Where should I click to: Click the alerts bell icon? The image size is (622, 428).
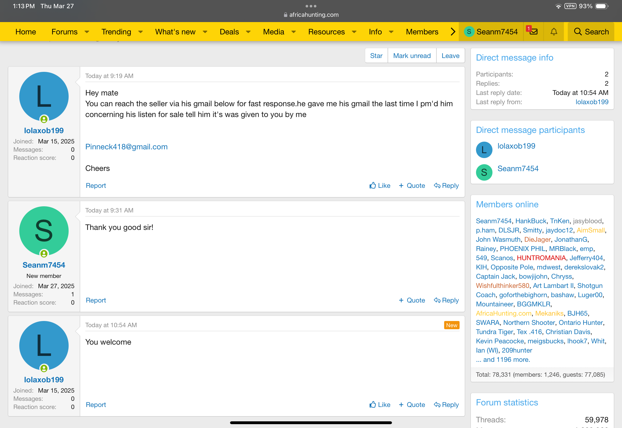[554, 32]
